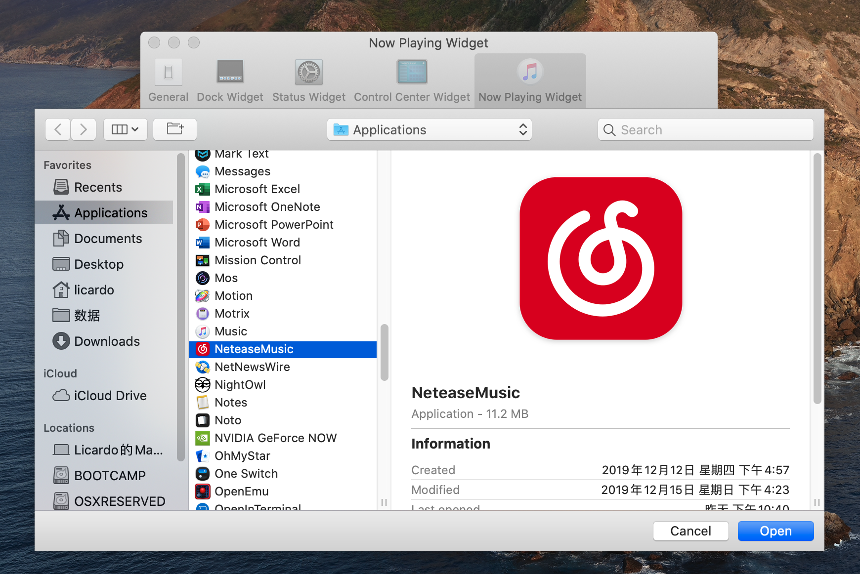Click the Open button
The width and height of the screenshot is (860, 574).
[x=775, y=531]
